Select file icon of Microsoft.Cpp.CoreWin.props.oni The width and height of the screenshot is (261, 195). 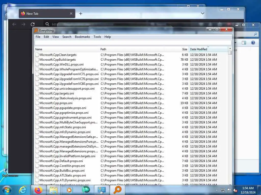37,166
